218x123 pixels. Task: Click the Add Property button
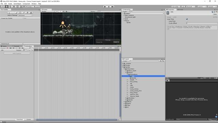click(17, 53)
